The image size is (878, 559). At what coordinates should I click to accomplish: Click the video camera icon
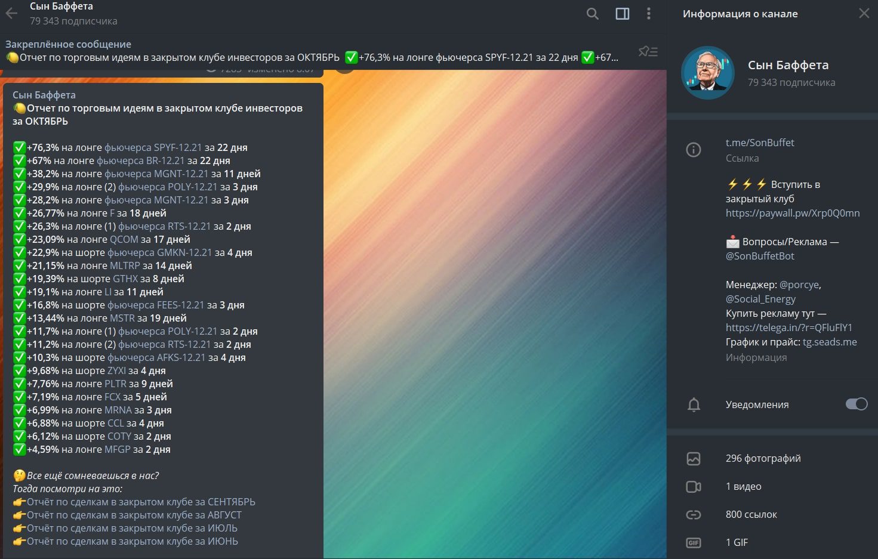click(694, 487)
